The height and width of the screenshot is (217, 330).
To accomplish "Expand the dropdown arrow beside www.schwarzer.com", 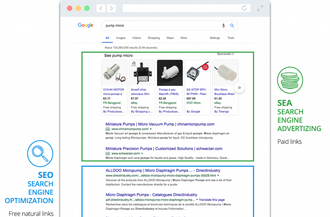I will [x=142, y=154].
